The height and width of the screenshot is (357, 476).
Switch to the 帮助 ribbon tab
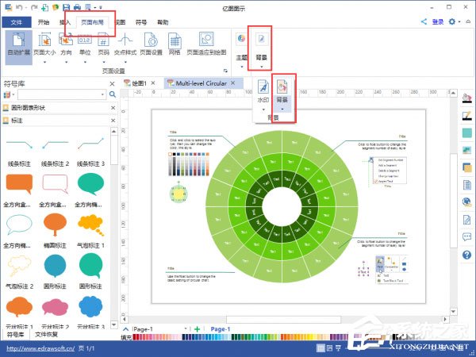163,22
